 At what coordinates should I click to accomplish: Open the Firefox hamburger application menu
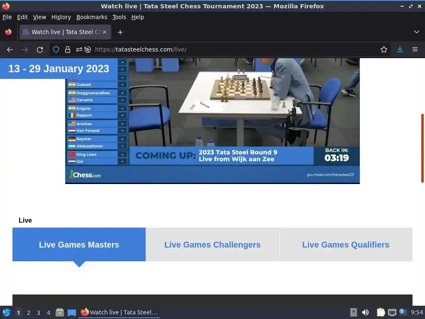415,50
